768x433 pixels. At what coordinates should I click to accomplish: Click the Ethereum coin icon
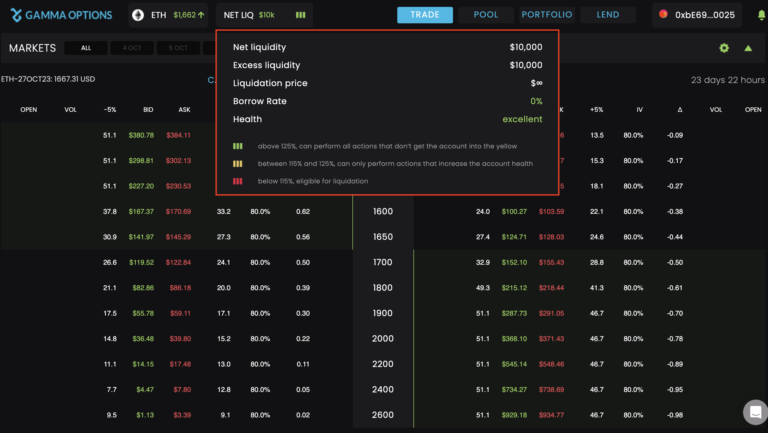[x=138, y=15]
